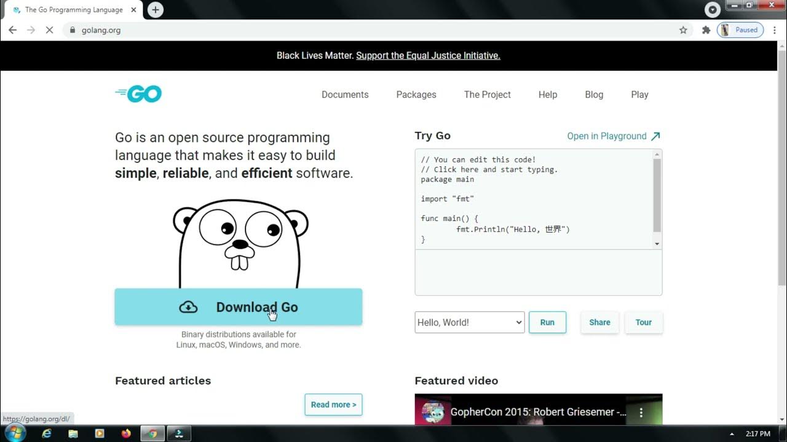The image size is (787, 442).
Task: Select Chrome taskbar button
Action: 152,433
